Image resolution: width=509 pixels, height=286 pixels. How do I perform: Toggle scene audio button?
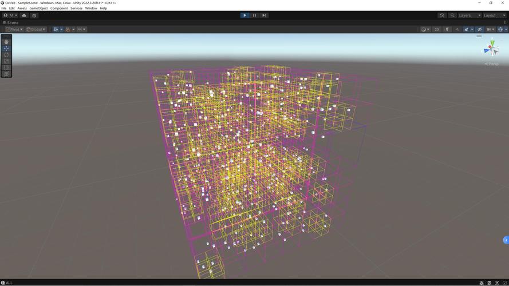click(457, 29)
